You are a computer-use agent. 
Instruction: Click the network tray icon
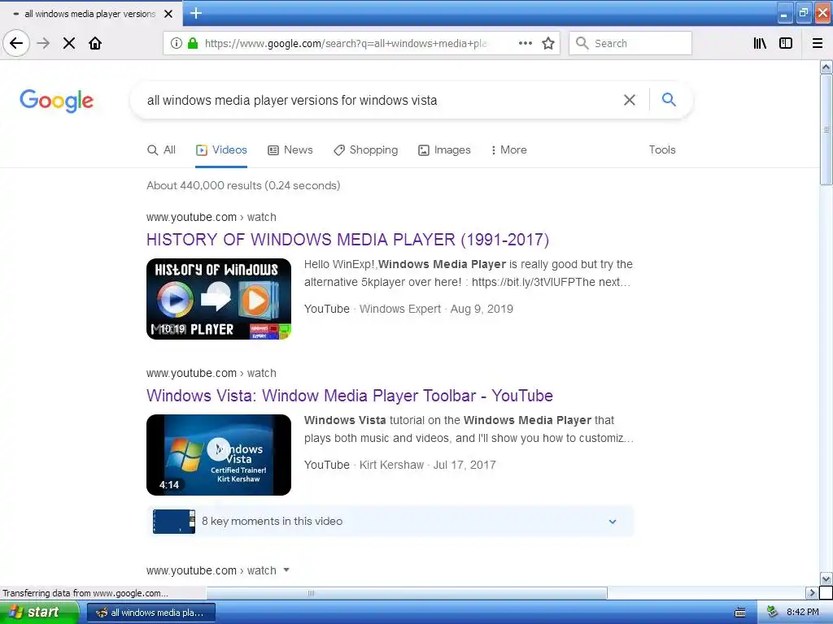773,613
